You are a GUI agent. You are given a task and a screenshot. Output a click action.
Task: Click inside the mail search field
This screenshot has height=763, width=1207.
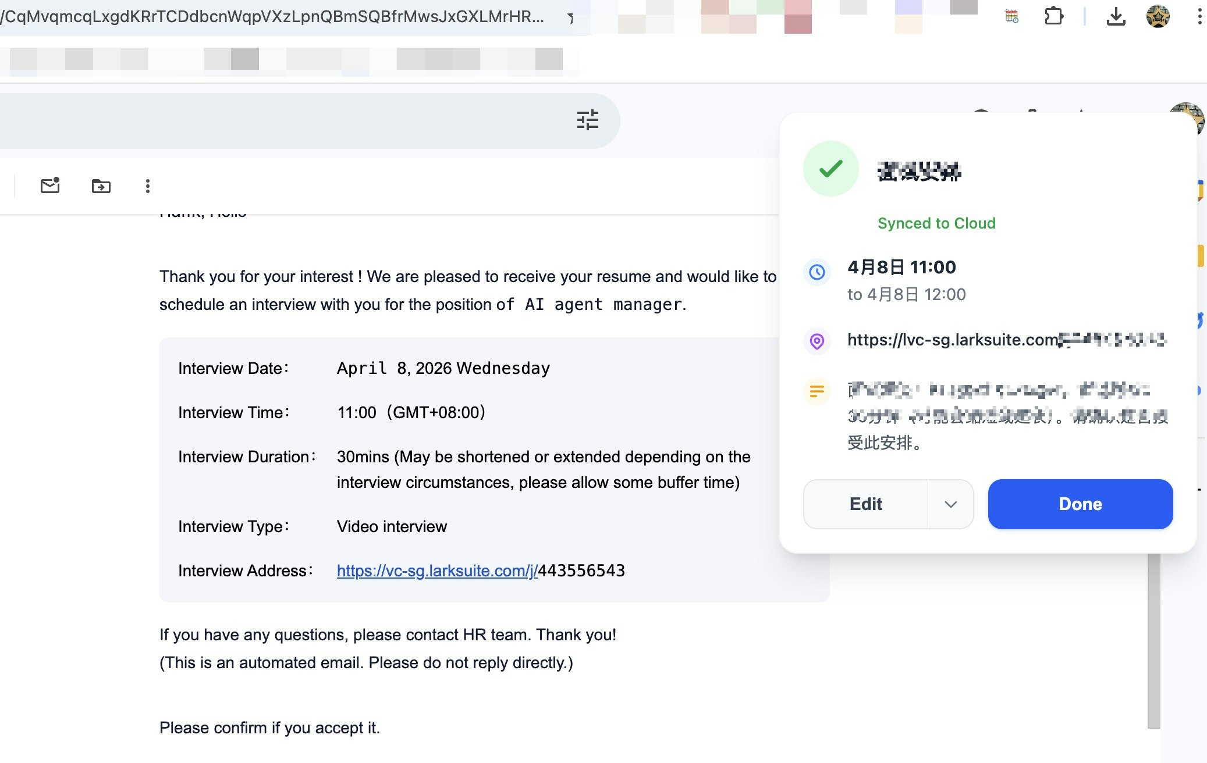point(279,120)
